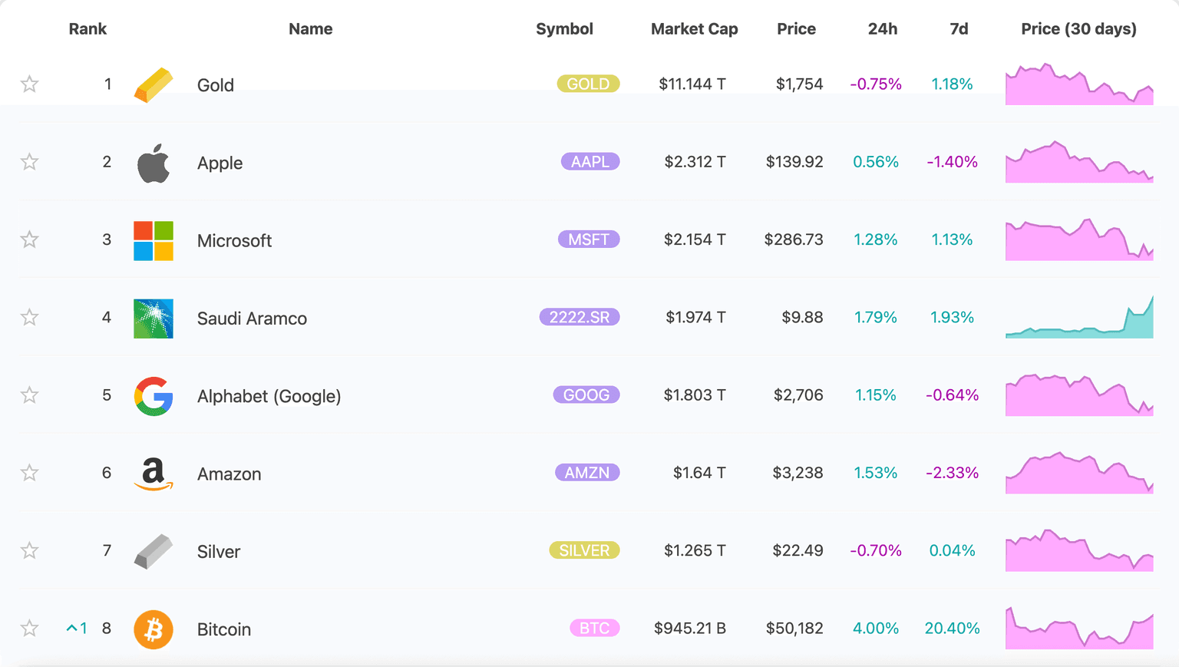The image size is (1179, 667).
Task: Click the Google logo icon
Action: [x=154, y=396]
